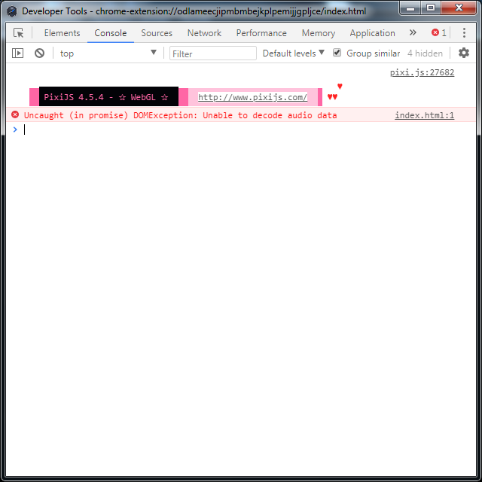Show the console sidebar
This screenshot has width=482, height=482.
[17, 53]
